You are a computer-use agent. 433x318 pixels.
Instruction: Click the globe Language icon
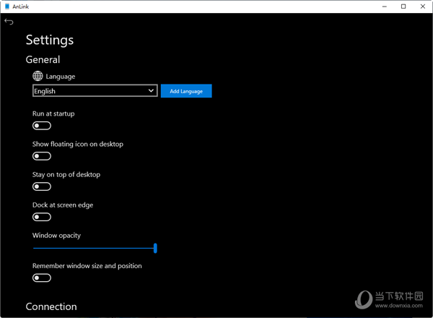click(x=38, y=76)
